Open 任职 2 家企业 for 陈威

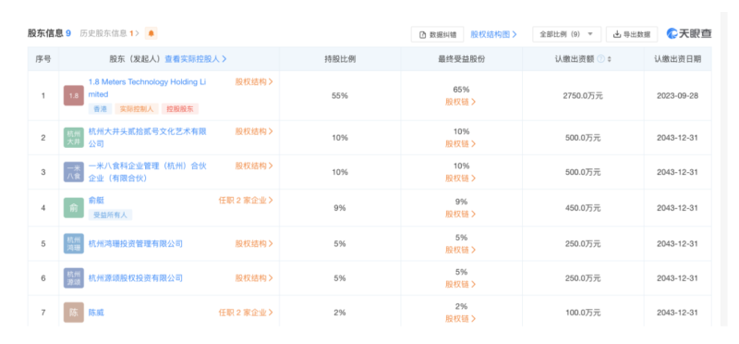pyautogui.click(x=246, y=313)
